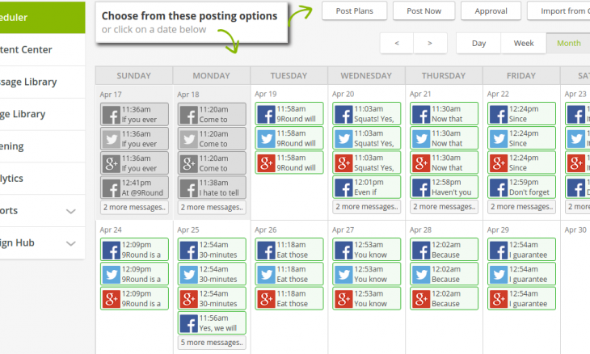Click Facebook icon on Apr 17 12:41pm post

pos(111,188)
